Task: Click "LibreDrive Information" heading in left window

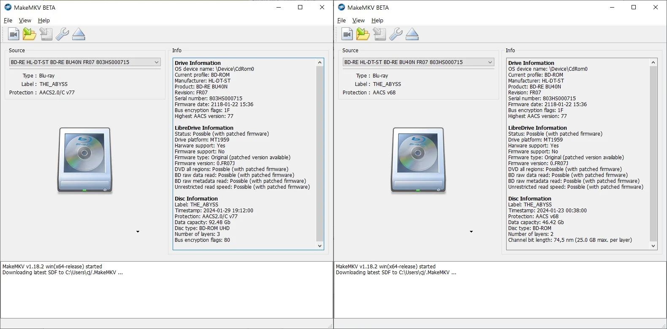Action: tap(204, 128)
